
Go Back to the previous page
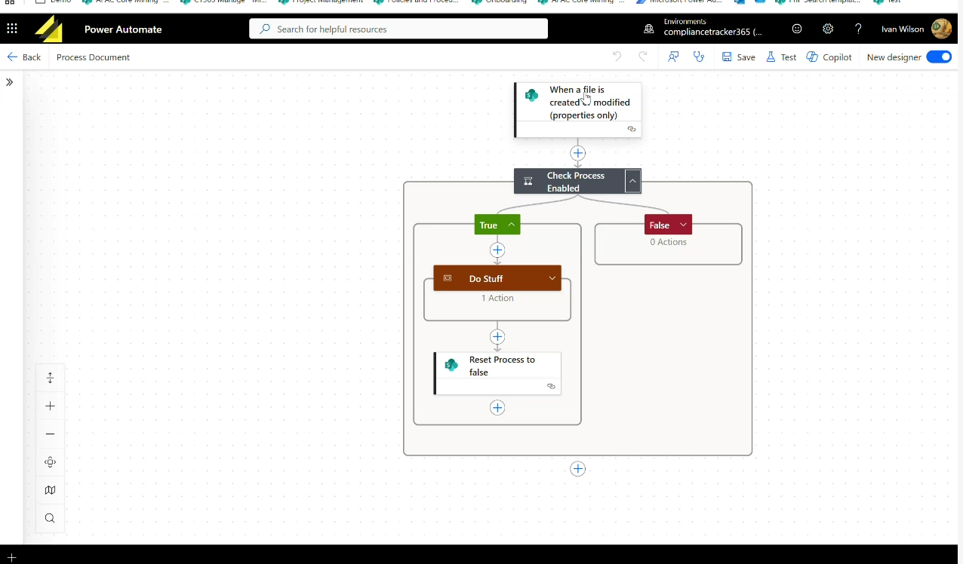pos(24,57)
